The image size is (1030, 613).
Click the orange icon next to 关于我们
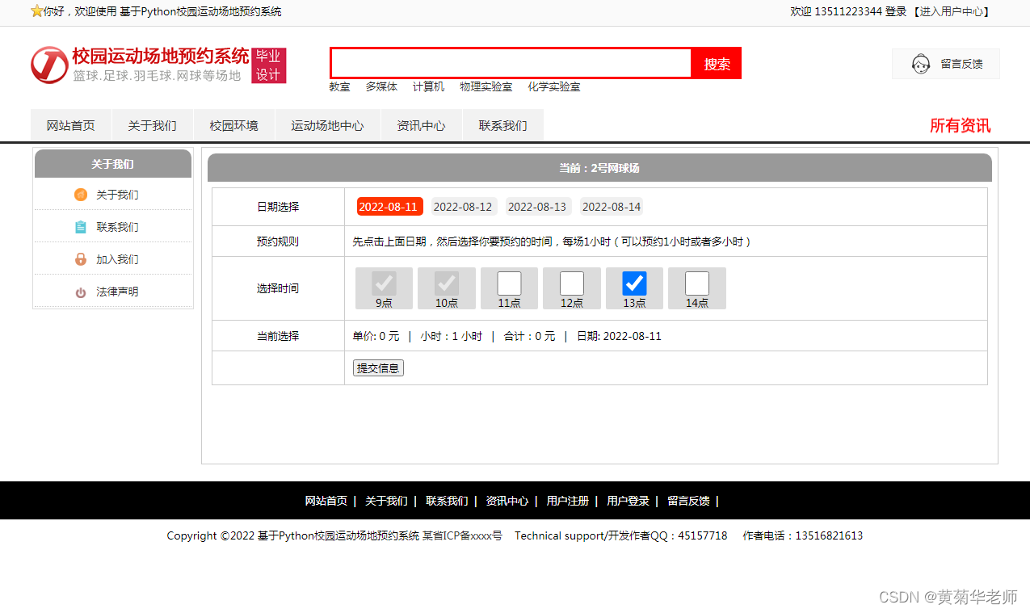(x=81, y=195)
